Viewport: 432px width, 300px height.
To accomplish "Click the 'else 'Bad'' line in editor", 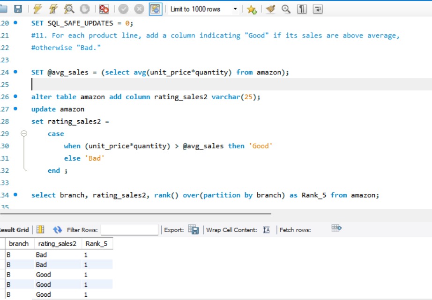I will [x=84, y=158].
